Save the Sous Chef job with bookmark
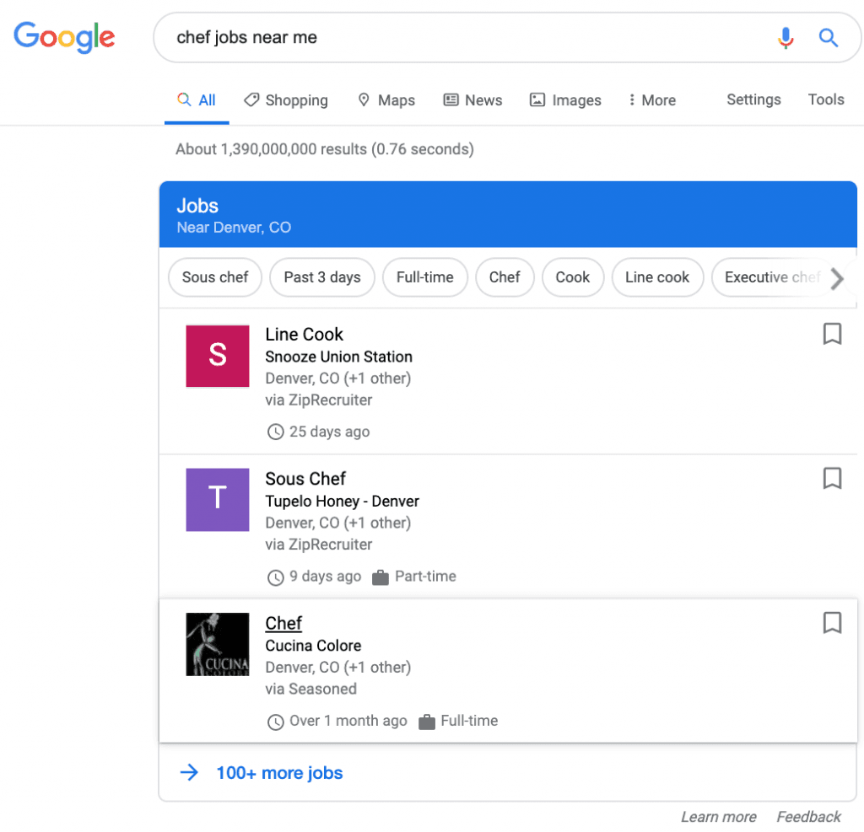 pos(832,479)
